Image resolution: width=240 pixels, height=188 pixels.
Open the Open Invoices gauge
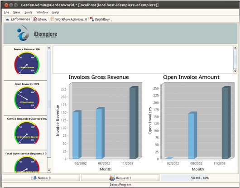tap(27, 98)
